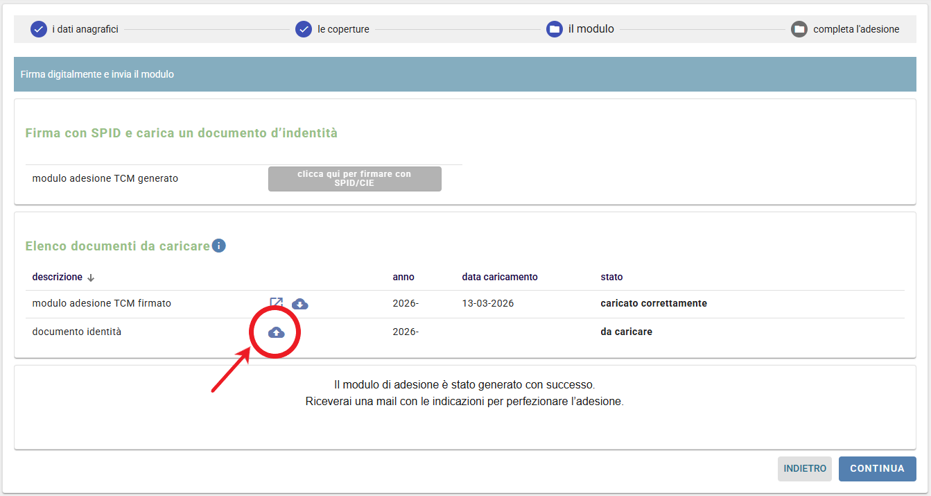Click the caricato correttamente status text
This screenshot has width=931, height=496.
(653, 304)
